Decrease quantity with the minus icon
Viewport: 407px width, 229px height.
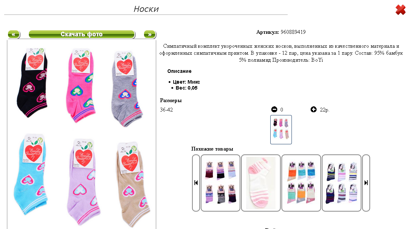pyautogui.click(x=274, y=109)
